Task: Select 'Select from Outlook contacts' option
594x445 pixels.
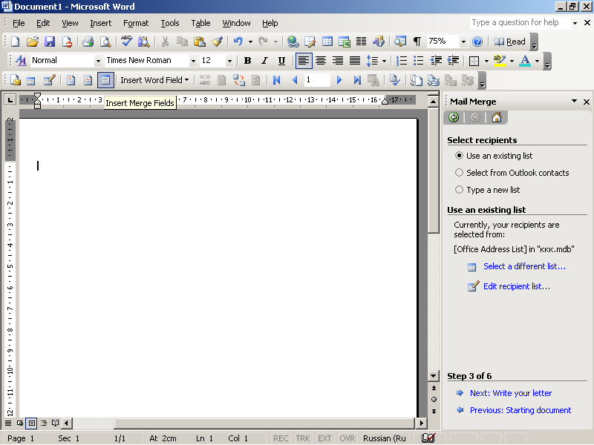Action: pos(459,173)
